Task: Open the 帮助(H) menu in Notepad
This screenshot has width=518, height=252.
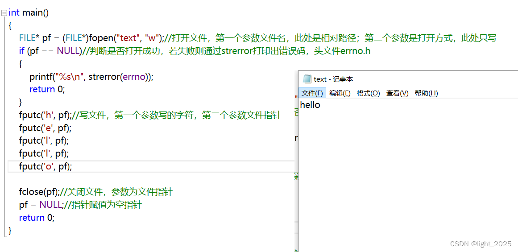Action: 426,93
